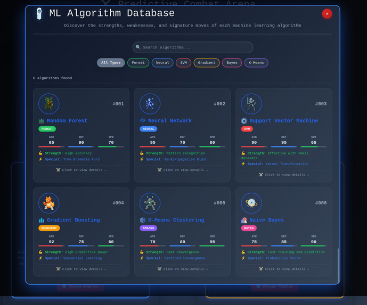Filter algorithms by Forest type
This screenshot has height=305, width=367.
138,63
